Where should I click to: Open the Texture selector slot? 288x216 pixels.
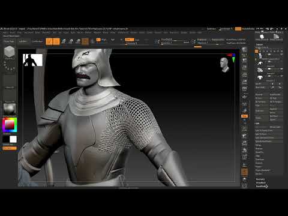click(10, 95)
